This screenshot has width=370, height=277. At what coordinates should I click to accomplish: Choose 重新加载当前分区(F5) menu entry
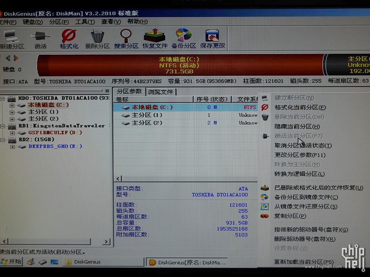coord(304,262)
